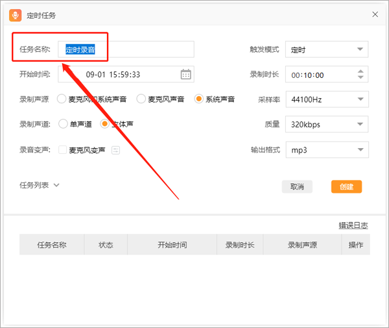Click the 取消 button
Viewport: 389px width, 328px height.
point(297,186)
